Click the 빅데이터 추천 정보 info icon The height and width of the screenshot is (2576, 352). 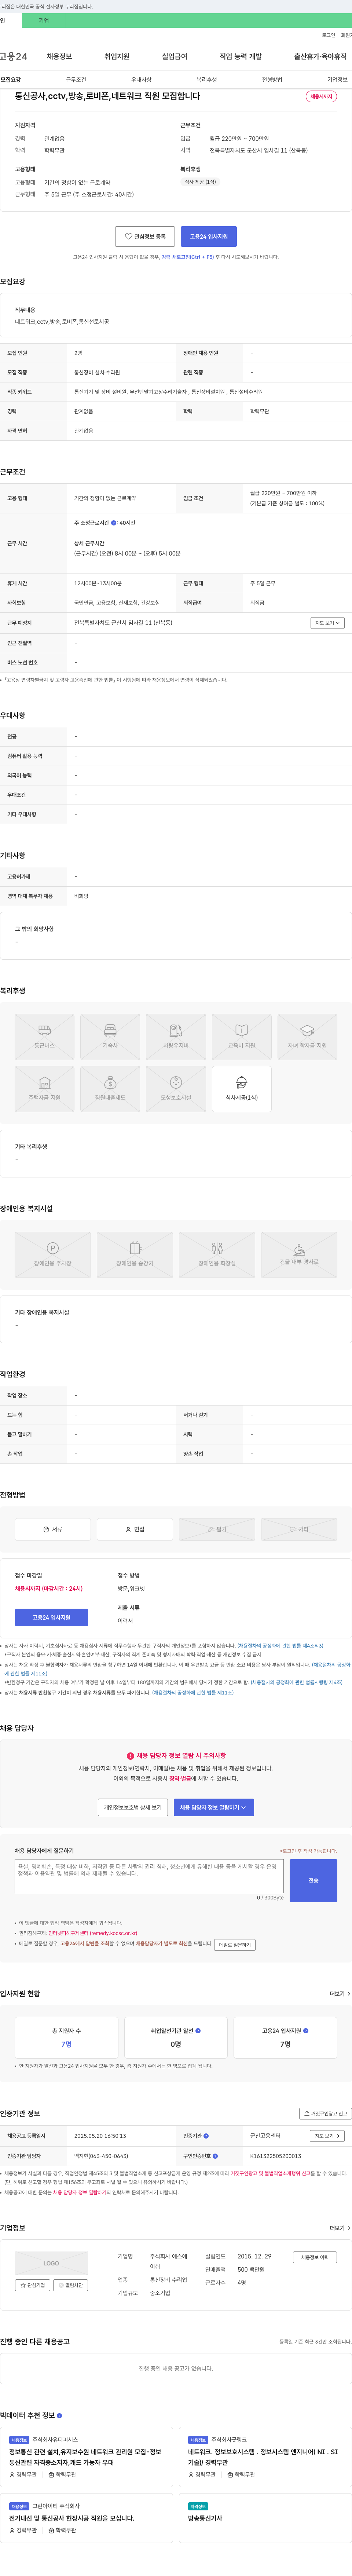click(59, 2416)
